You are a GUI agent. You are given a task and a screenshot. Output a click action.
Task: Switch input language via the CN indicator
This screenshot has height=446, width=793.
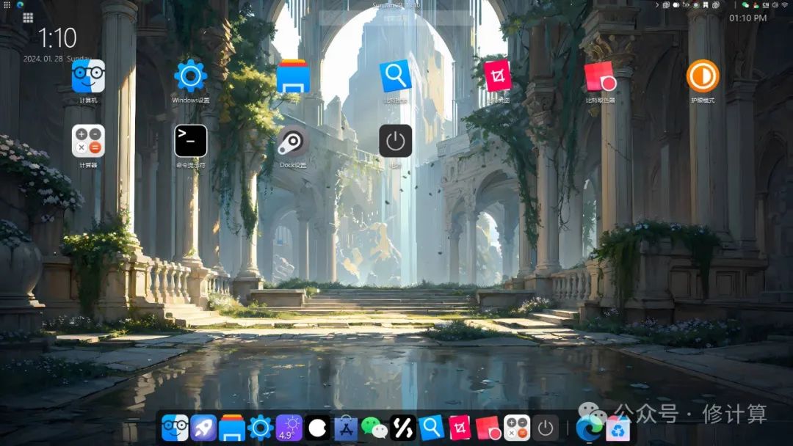tap(765, 5)
